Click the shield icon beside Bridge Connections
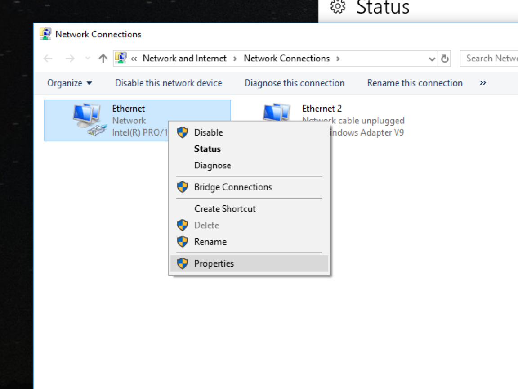This screenshot has width=518, height=389. (x=183, y=187)
